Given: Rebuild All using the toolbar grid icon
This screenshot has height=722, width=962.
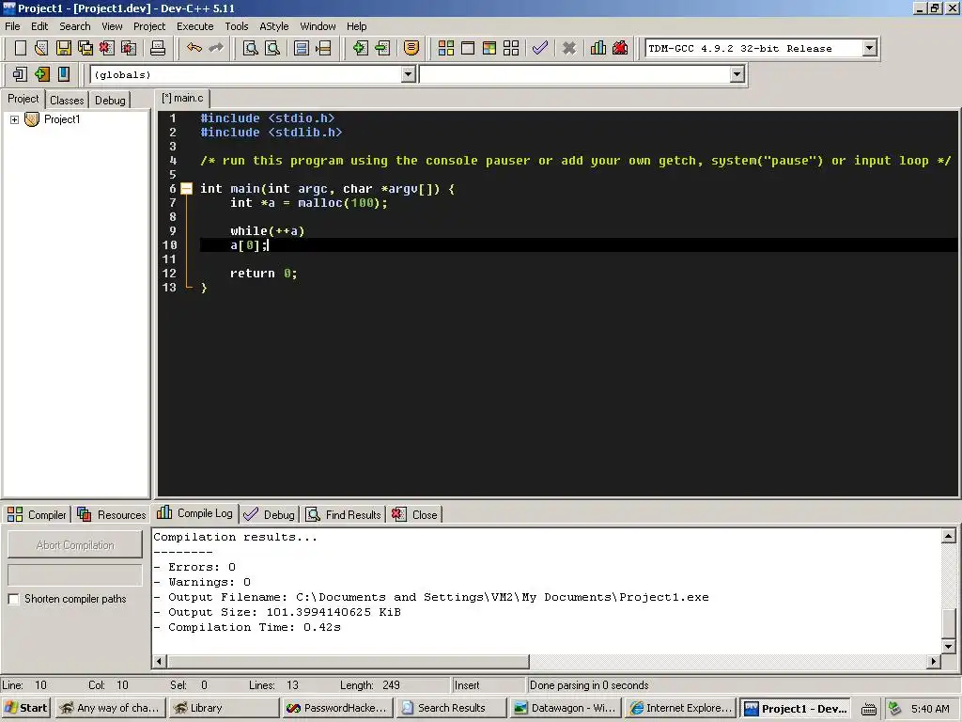Looking at the screenshot, I should (511, 48).
